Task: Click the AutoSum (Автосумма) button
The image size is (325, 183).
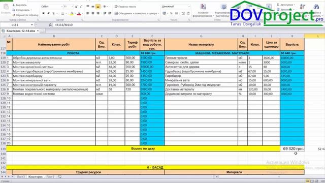Action: tap(285, 5)
